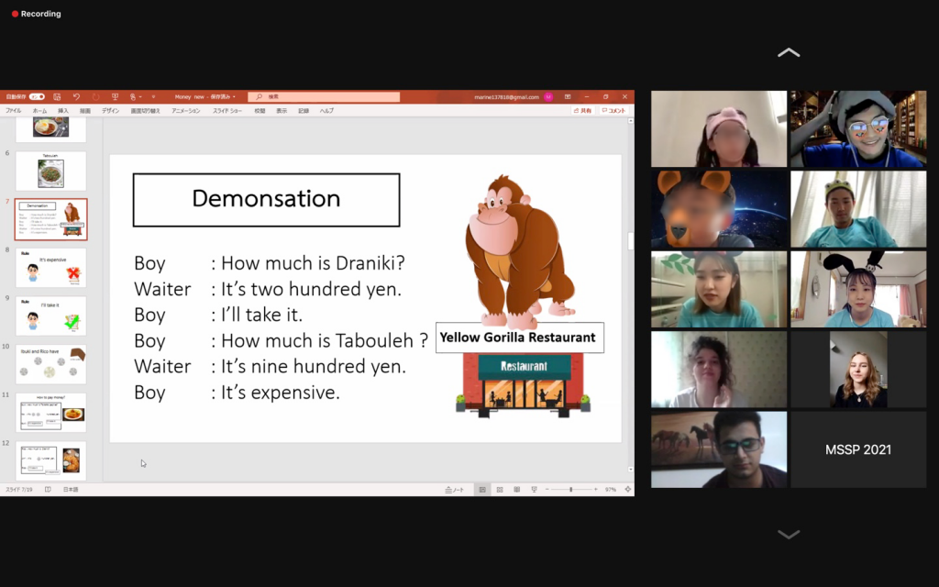The height and width of the screenshot is (587, 939).
Task: Toggle the ノート (Notes) pane button
Action: pos(455,490)
